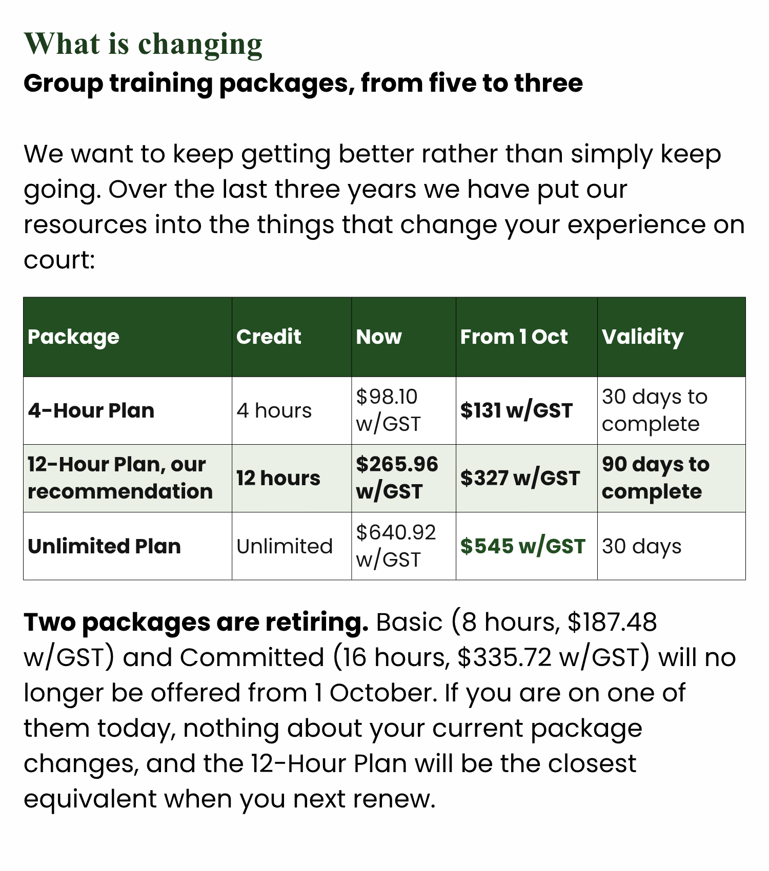Click the green $545 w/GST price
769x871 pixels.
click(522, 546)
